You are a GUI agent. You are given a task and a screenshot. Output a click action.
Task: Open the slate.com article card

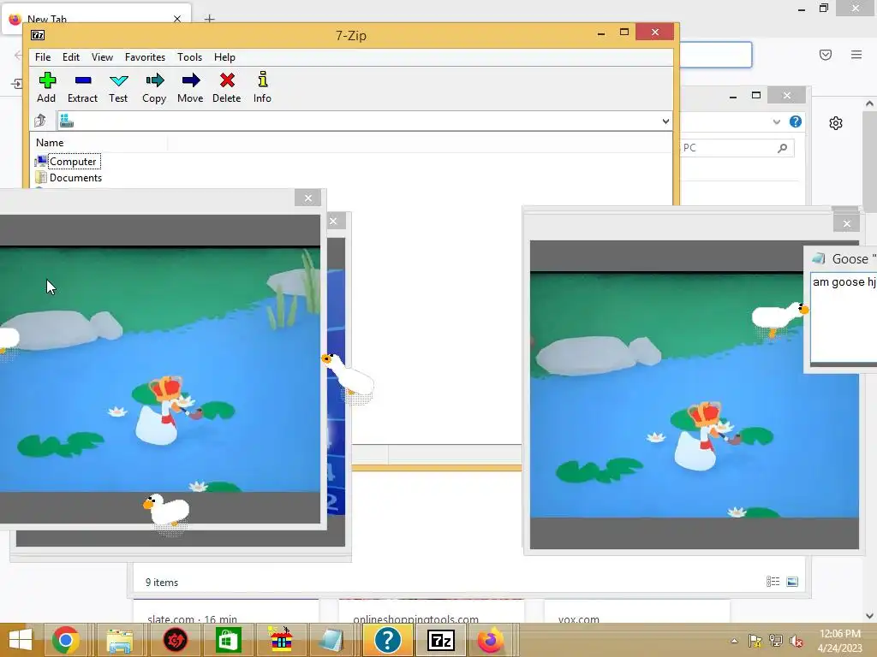(226, 611)
